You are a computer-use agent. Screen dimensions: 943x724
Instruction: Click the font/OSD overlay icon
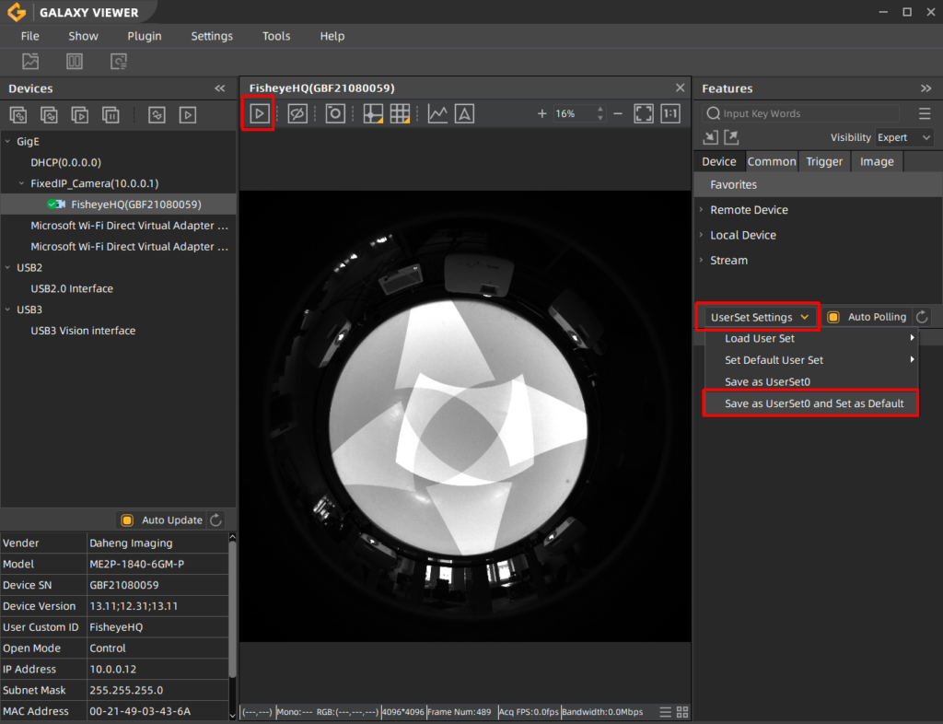[x=463, y=113]
